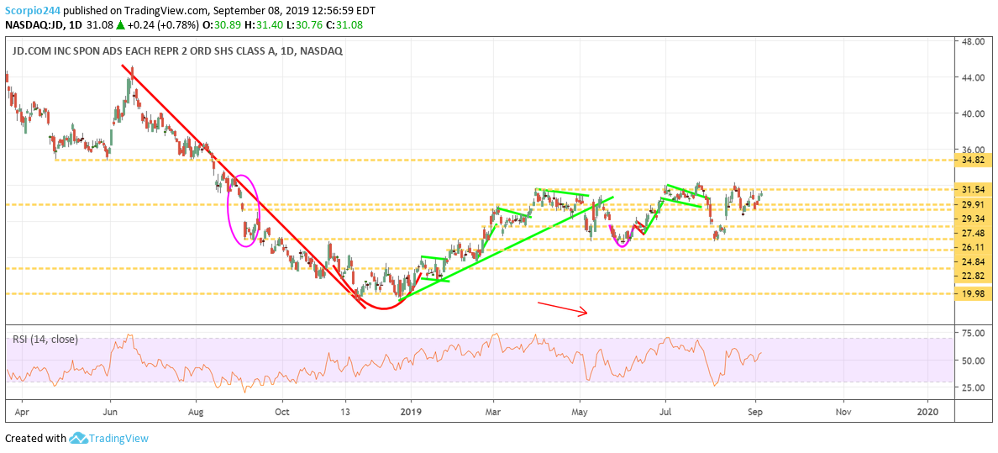Click the TradingView cloud logo icon
The height and width of the screenshot is (453, 998).
point(77,439)
